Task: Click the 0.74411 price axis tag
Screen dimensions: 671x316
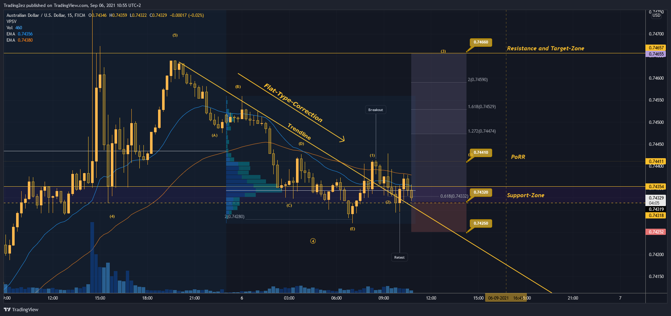Action: tap(656, 161)
